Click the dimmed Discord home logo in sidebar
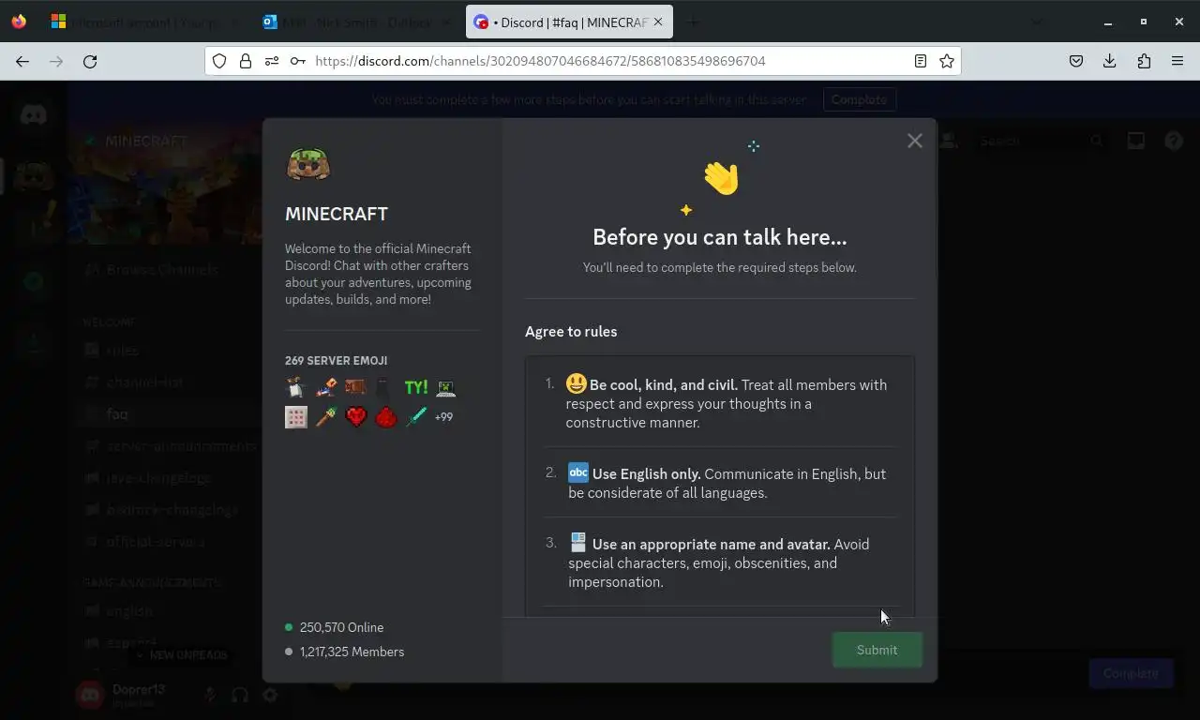The image size is (1200, 720). (34, 114)
